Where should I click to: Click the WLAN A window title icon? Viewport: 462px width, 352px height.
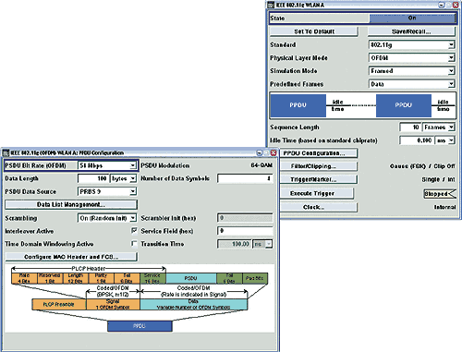[271, 5]
